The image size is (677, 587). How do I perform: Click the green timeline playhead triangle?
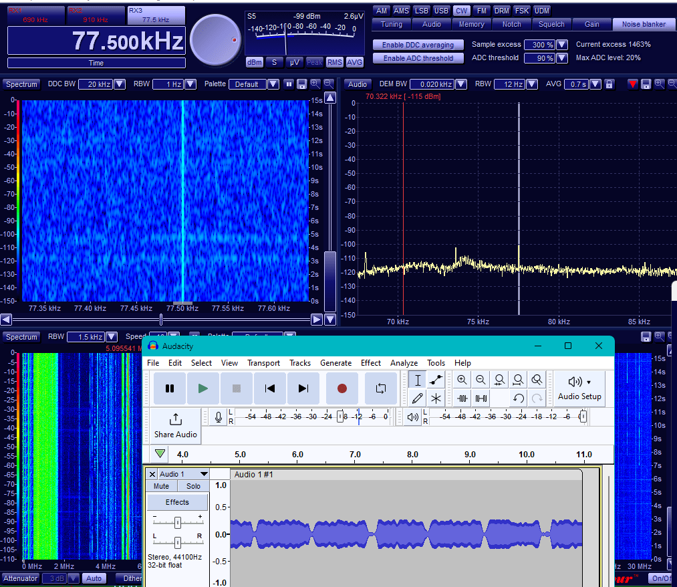(160, 453)
